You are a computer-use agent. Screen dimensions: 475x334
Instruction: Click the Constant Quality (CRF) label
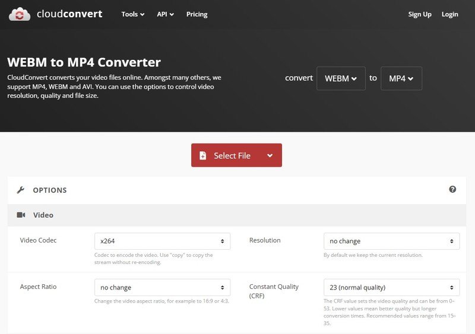(274, 291)
